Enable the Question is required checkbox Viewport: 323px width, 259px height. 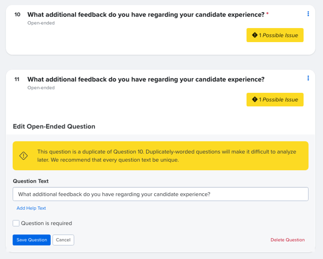coord(16,223)
